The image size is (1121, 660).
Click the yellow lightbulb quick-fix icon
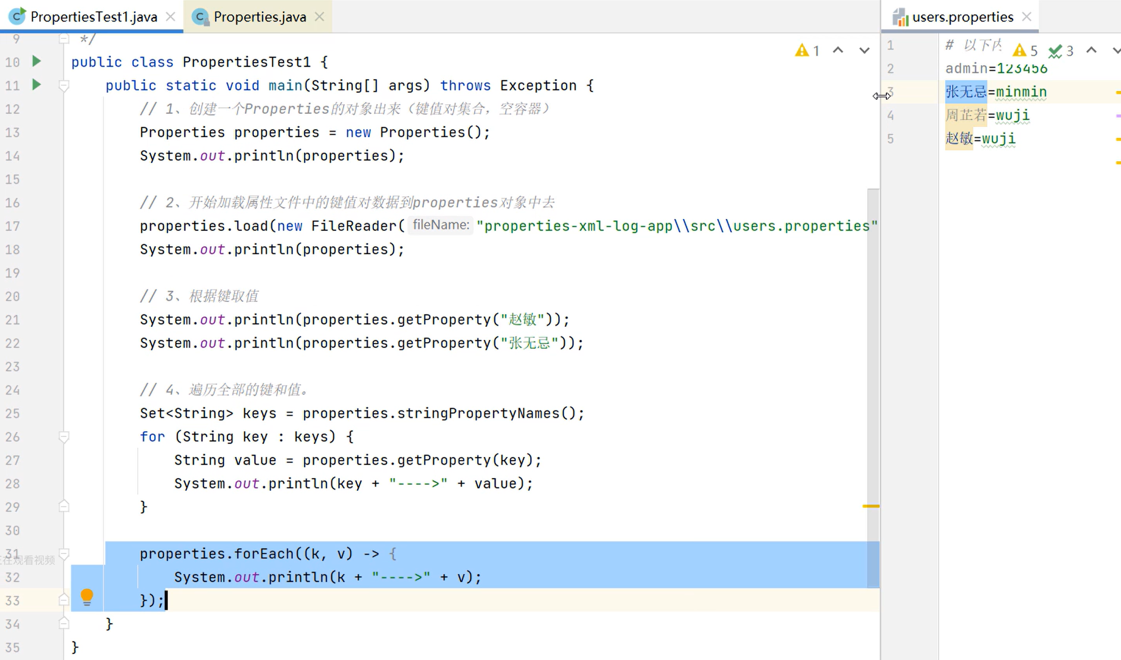pyautogui.click(x=87, y=597)
